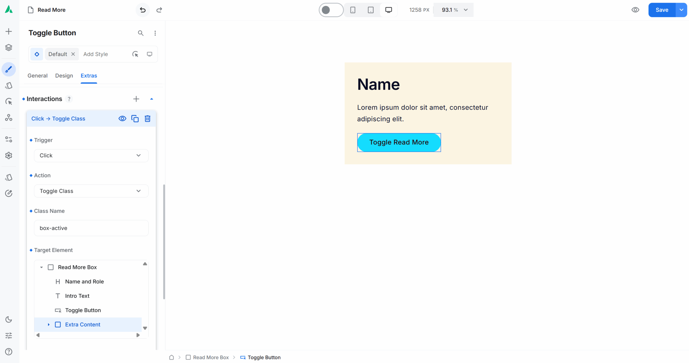Add a new interaction with the plus icon
689x363 pixels.
click(x=136, y=99)
